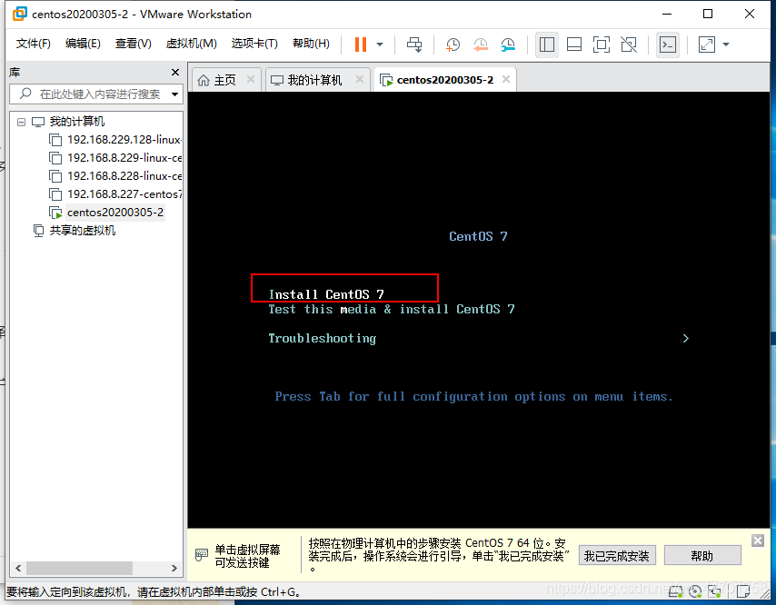Screen dimensions: 776x605
Task: Collapse the 我的计算机 tree node
Action: click(x=21, y=122)
